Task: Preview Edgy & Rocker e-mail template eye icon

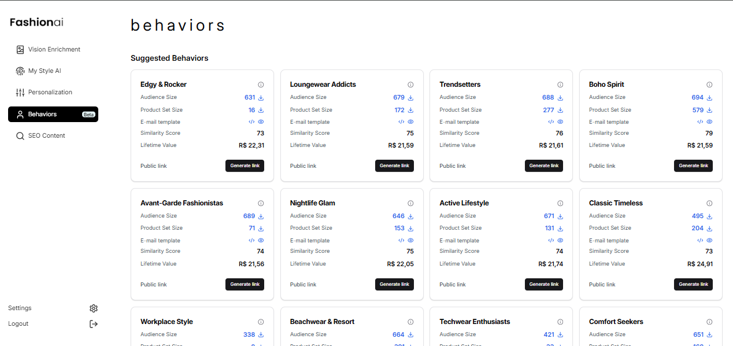Action: 261,122
